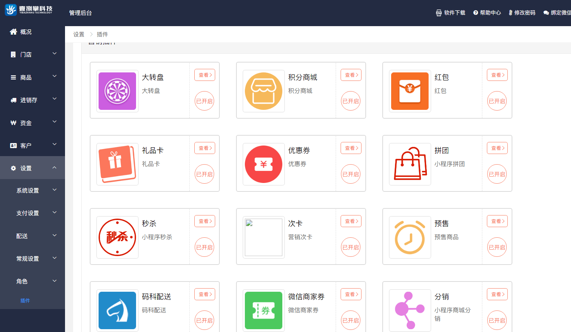This screenshot has height=332, width=571.
Task: Toggle 已开启 status for 礼品卡
Action: pyautogui.click(x=205, y=174)
